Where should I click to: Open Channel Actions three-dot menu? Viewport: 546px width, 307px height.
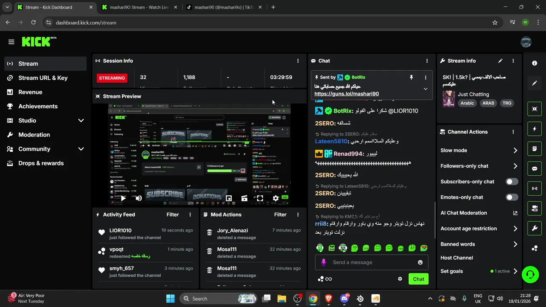coord(513,132)
